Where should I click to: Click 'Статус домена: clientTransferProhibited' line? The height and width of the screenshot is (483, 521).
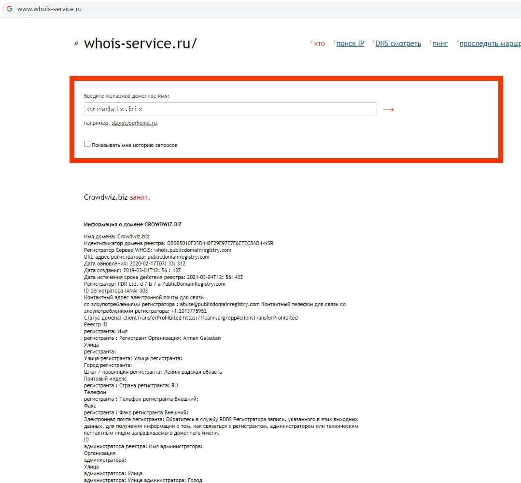tap(191, 318)
